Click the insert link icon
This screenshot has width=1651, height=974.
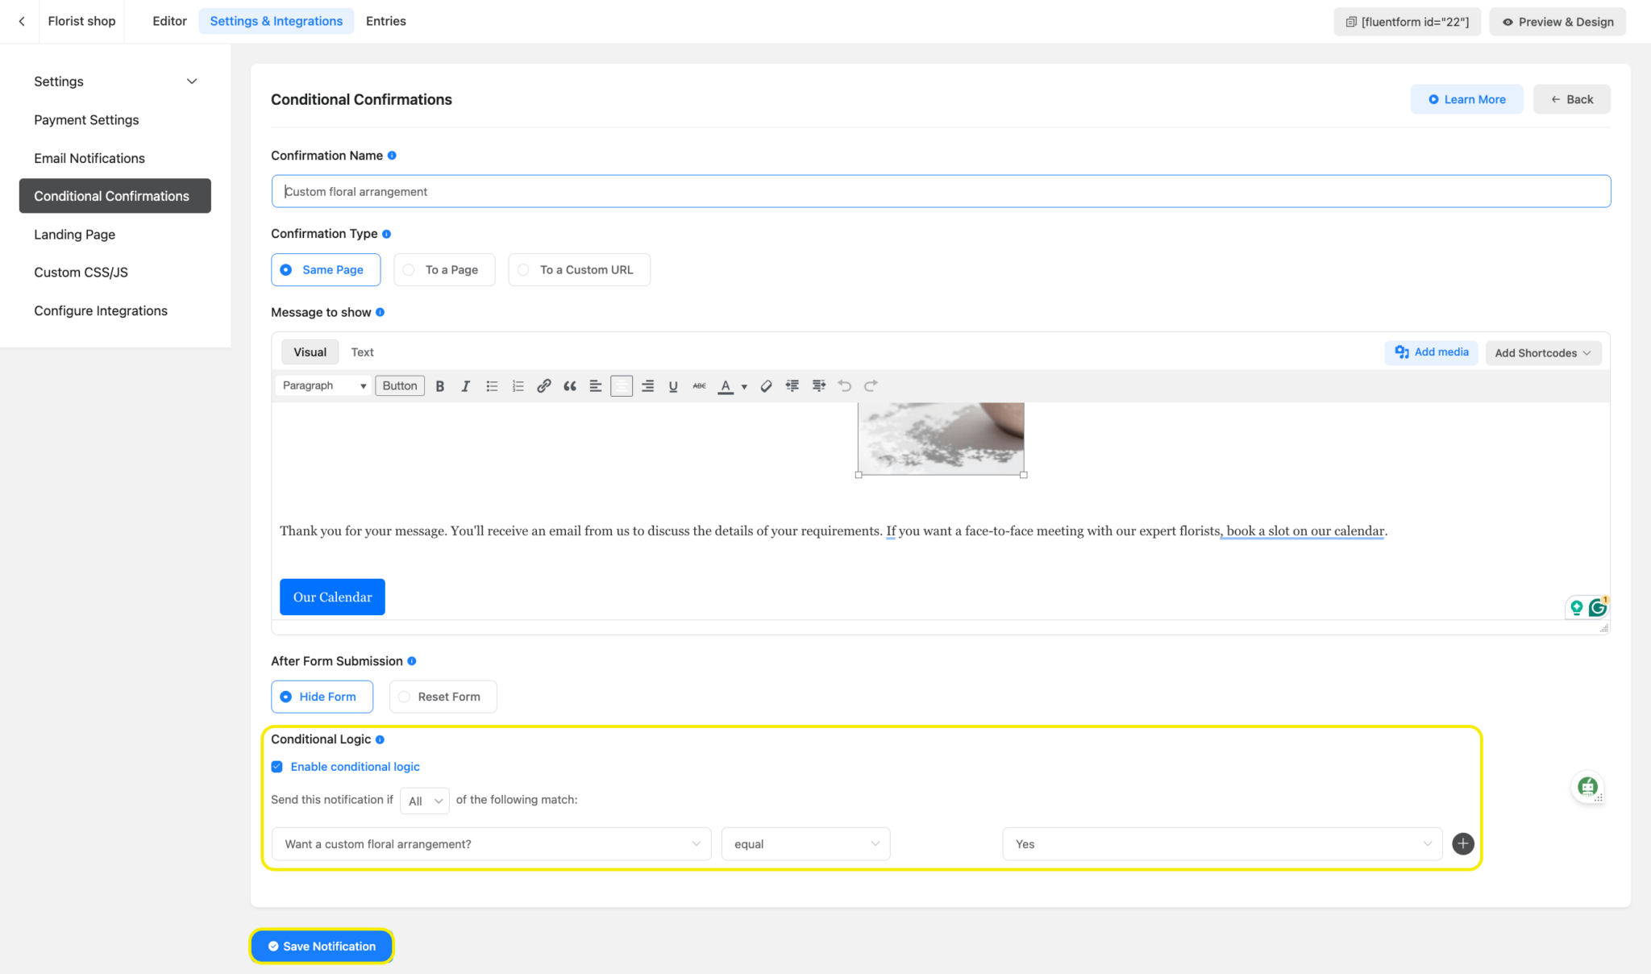(x=544, y=386)
